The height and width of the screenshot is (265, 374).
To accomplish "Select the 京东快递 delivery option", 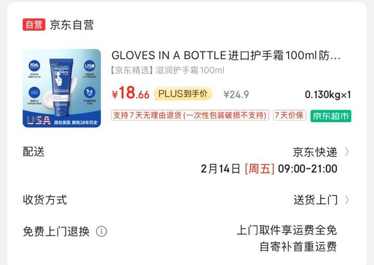I will pos(315,152).
